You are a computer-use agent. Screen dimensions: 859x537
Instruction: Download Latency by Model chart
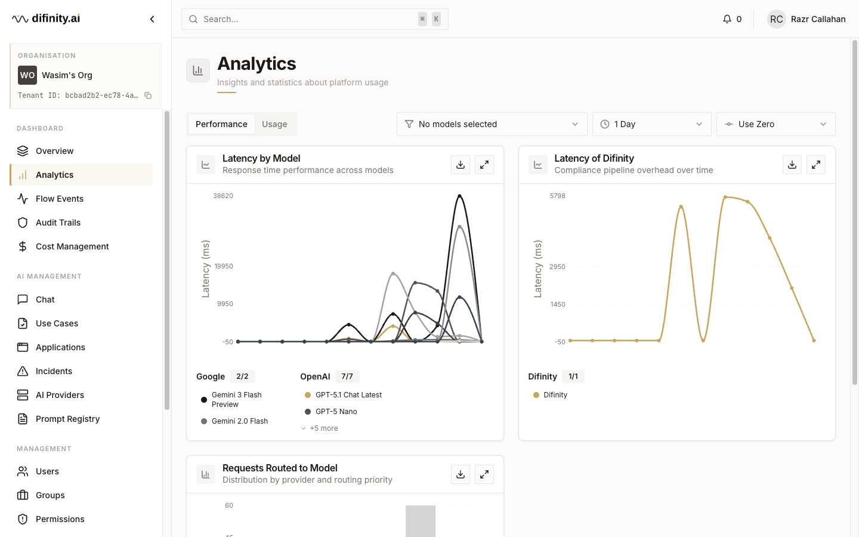(x=461, y=165)
